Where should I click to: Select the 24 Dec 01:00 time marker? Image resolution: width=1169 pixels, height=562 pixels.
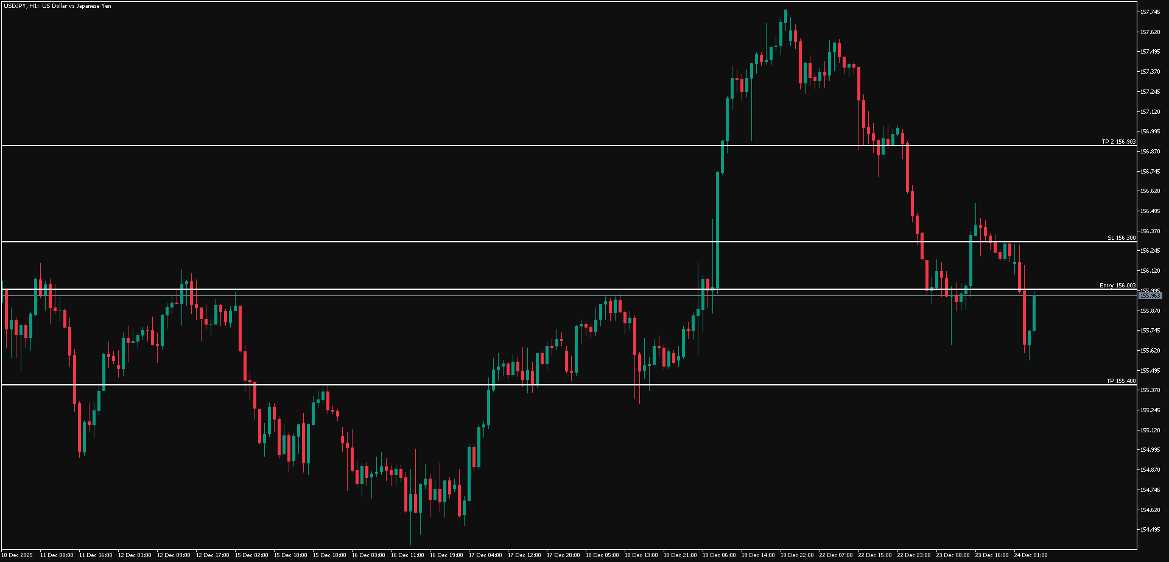(x=1030, y=555)
